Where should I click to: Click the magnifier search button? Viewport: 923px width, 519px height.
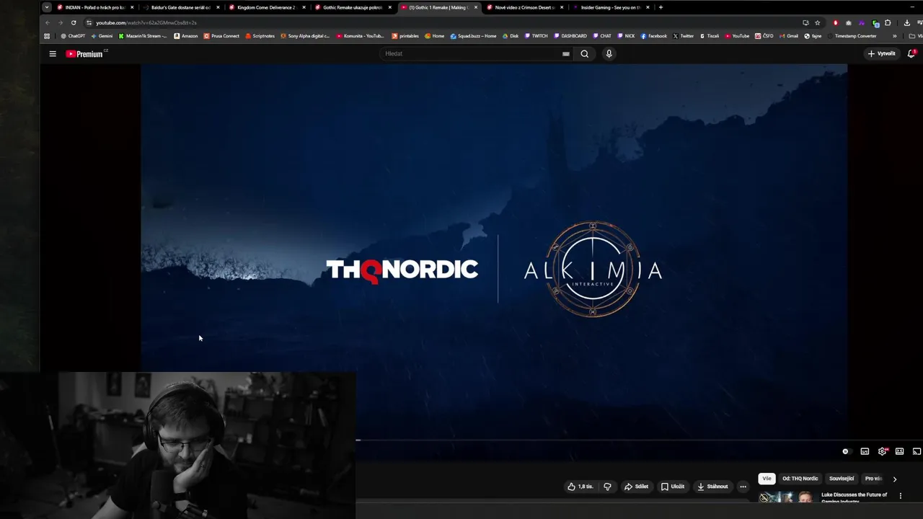[585, 54]
